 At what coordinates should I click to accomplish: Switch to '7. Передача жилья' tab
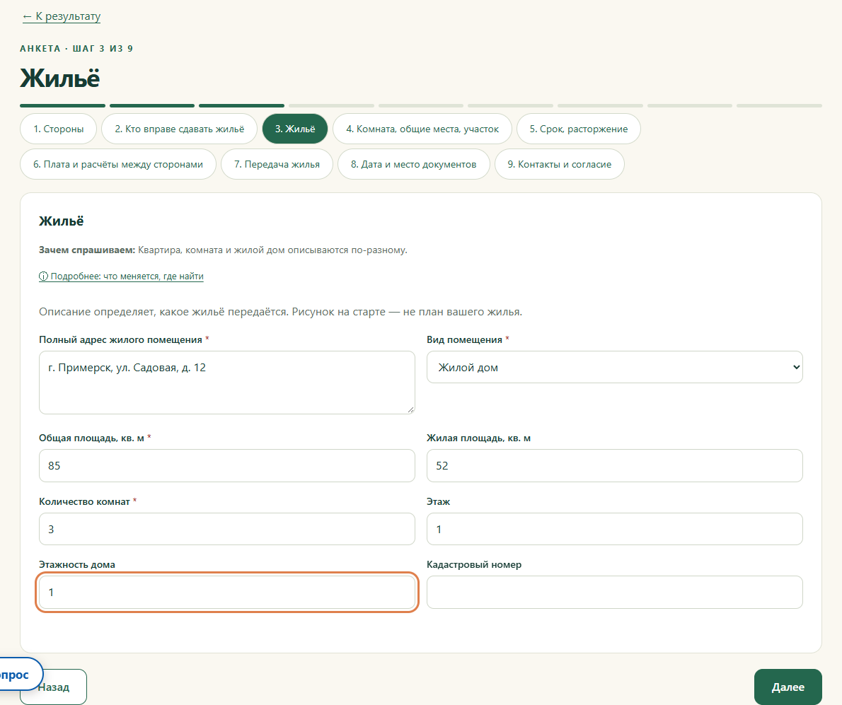point(277,164)
